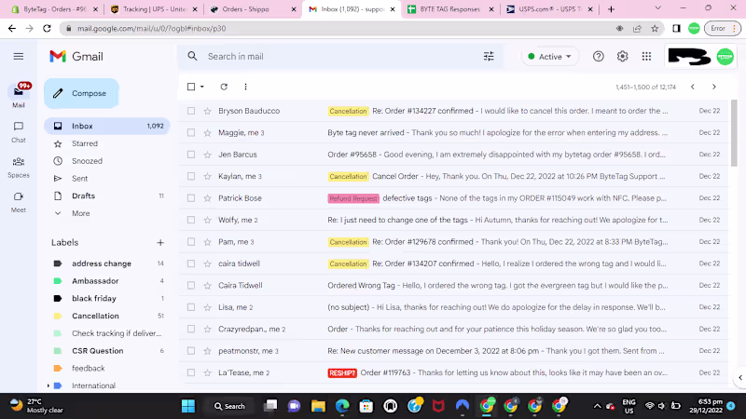Viewport: 746px width, 419px height.
Task: Go to newer emails page
Action: [693, 87]
